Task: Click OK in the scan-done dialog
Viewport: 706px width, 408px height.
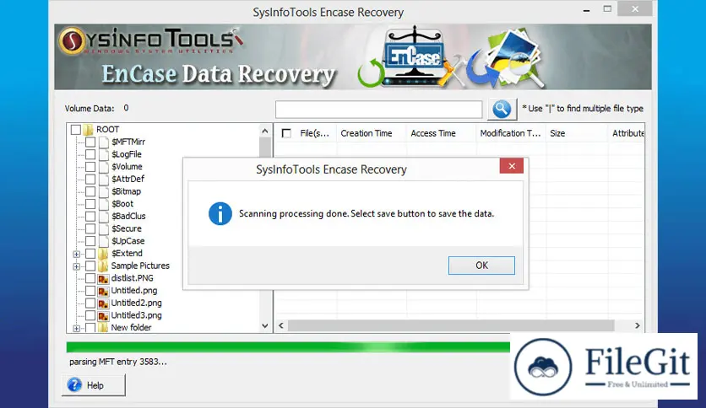Action: [x=481, y=266]
